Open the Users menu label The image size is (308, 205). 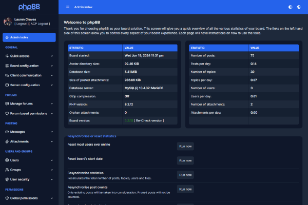(14, 160)
